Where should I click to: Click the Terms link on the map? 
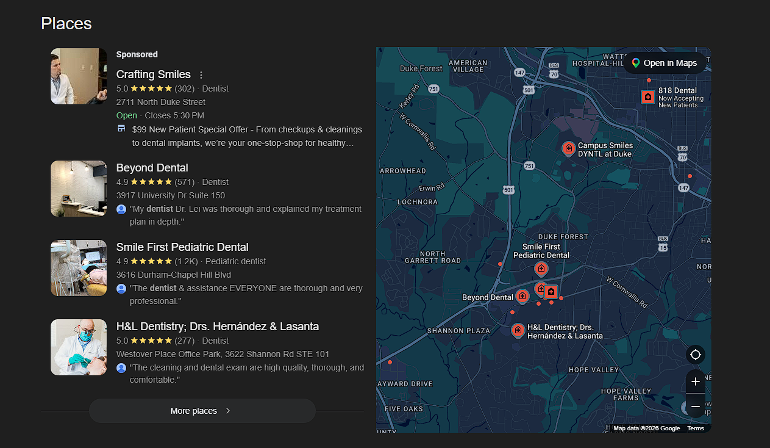click(696, 428)
